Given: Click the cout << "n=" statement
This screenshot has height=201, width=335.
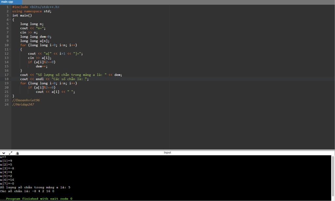Looking at the screenshot, I should click(x=33, y=28).
